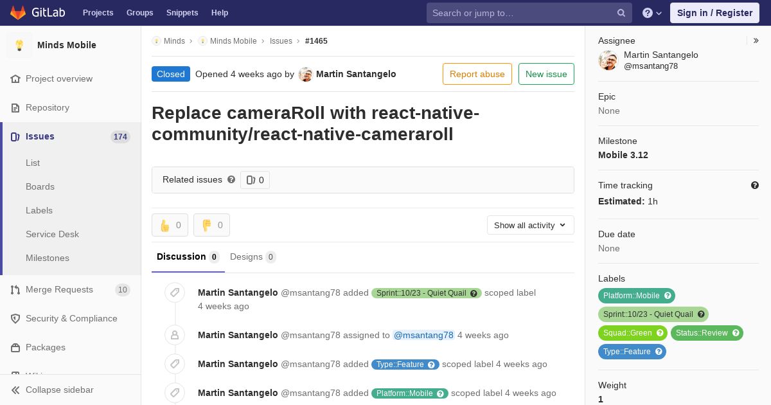Click the Merge Requests icon
The image size is (771, 405).
15,289
